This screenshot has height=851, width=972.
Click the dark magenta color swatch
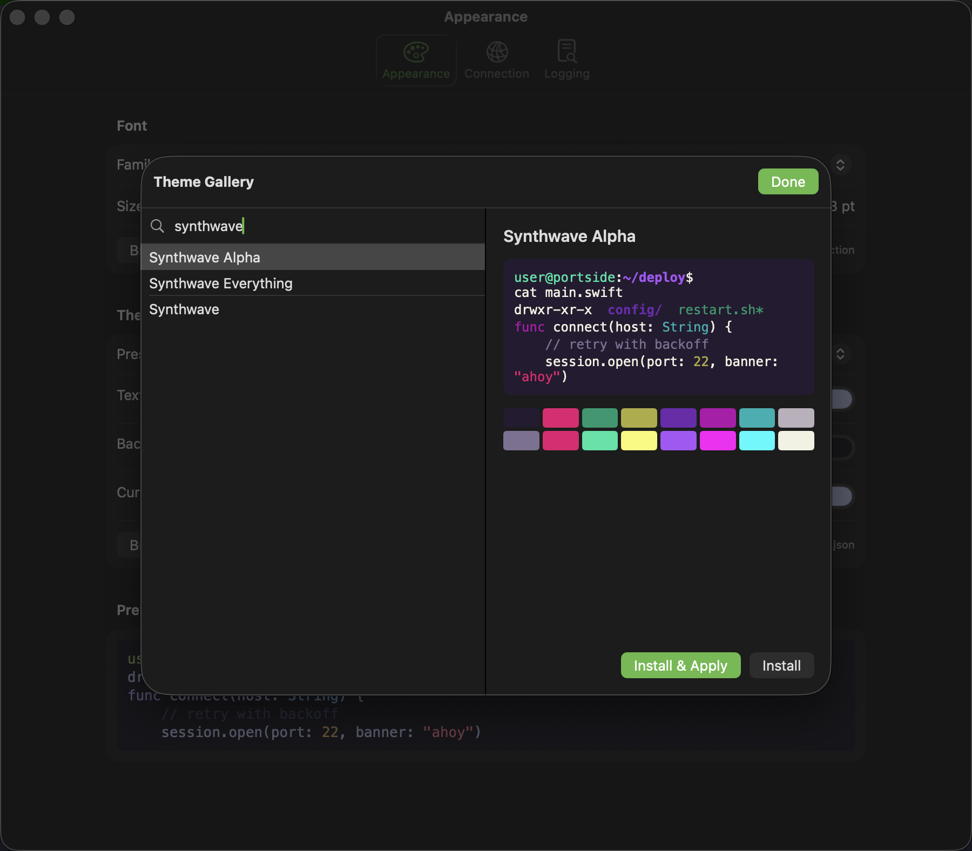[x=718, y=418]
